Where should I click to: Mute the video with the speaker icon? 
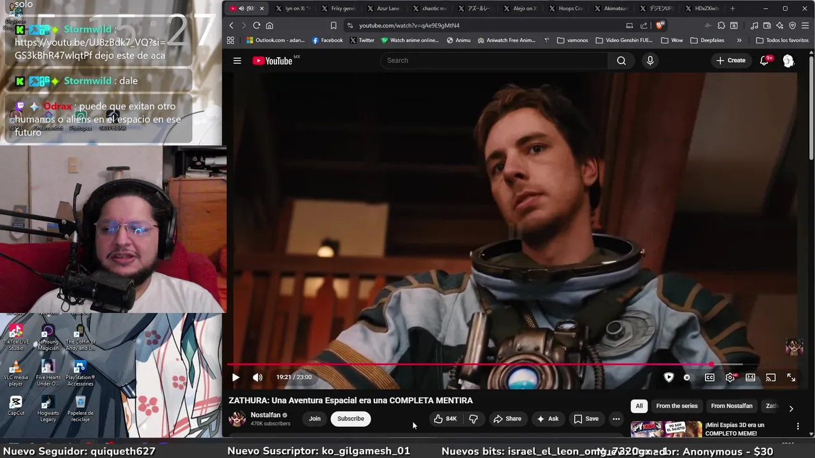257,377
